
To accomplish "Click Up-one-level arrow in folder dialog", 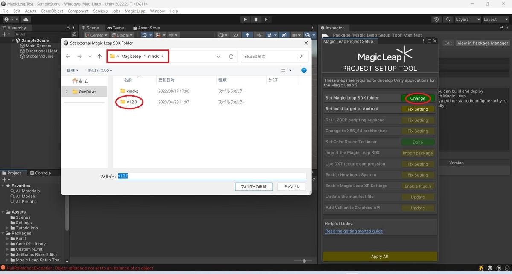I will tap(99, 56).
